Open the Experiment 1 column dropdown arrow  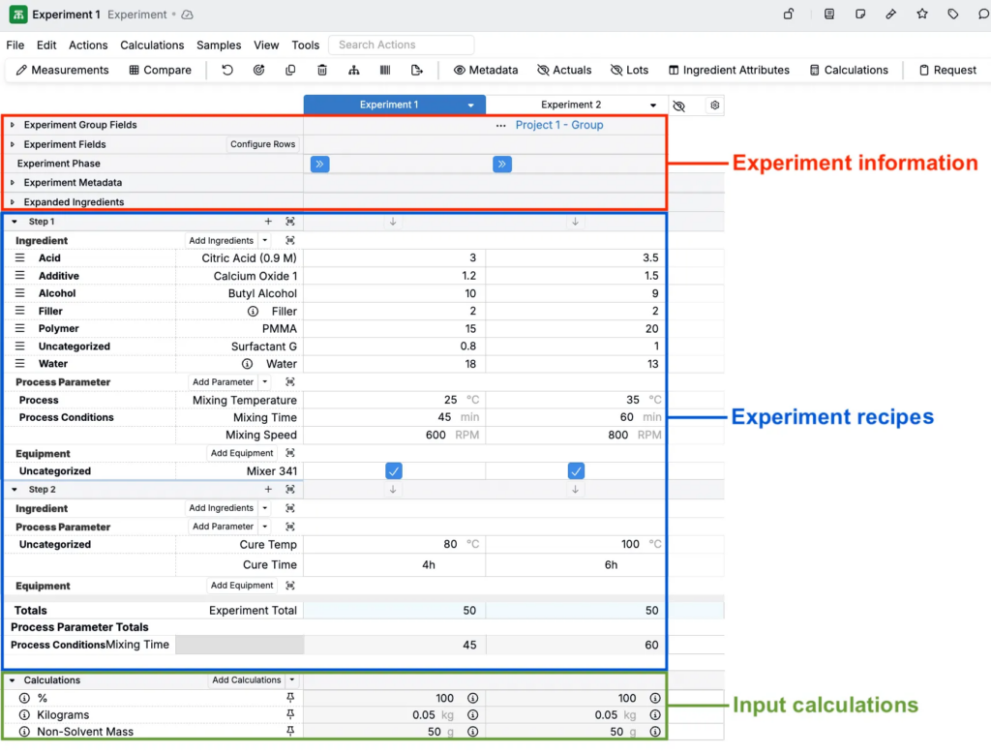click(471, 106)
